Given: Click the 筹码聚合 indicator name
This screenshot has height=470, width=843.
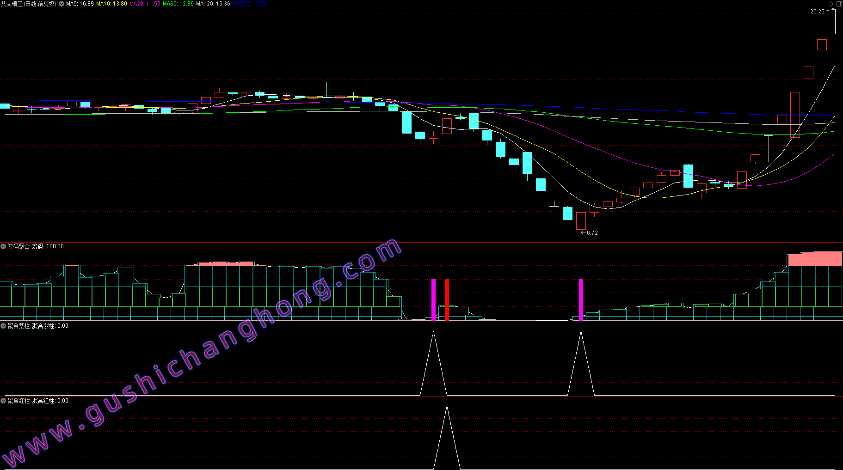Looking at the screenshot, I should coord(18,246).
